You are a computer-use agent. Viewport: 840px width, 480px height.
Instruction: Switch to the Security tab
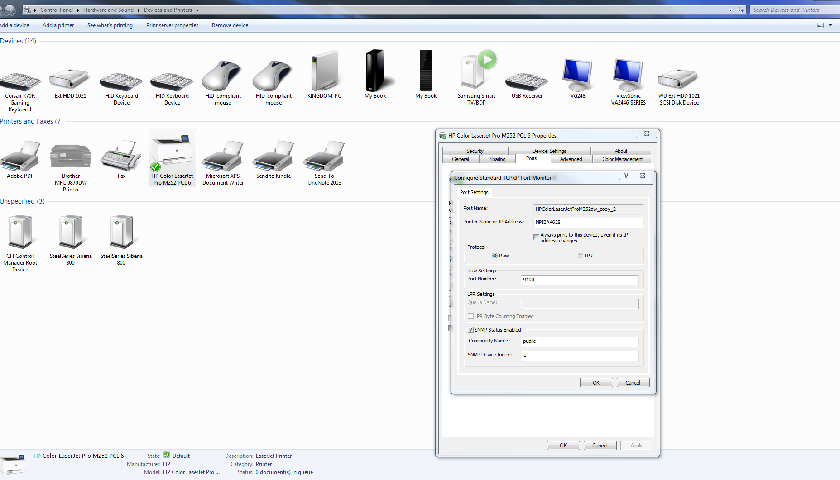click(x=475, y=151)
